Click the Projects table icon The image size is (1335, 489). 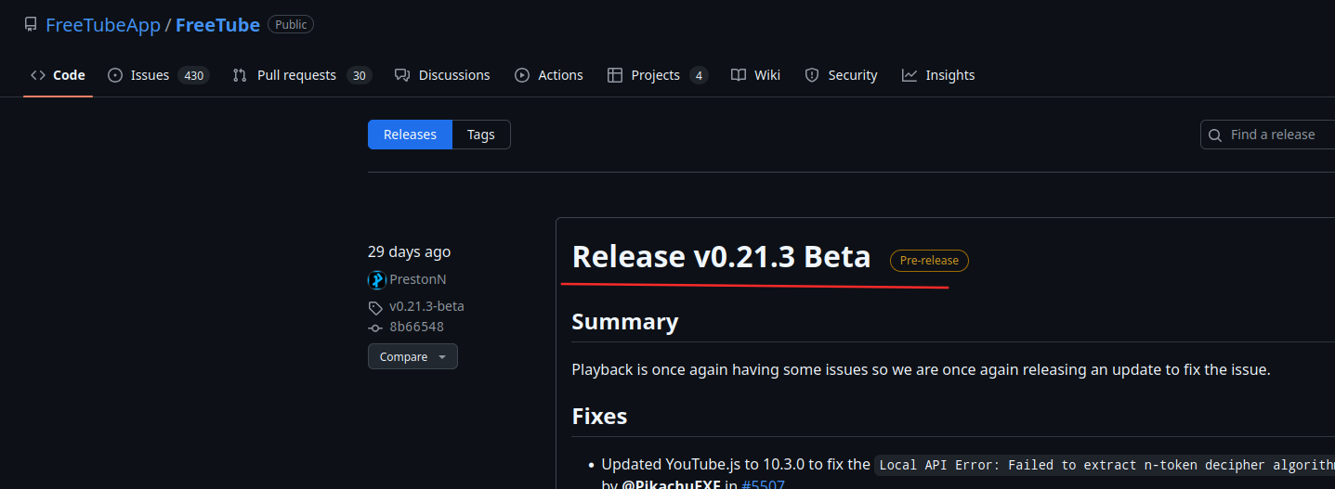(x=615, y=75)
